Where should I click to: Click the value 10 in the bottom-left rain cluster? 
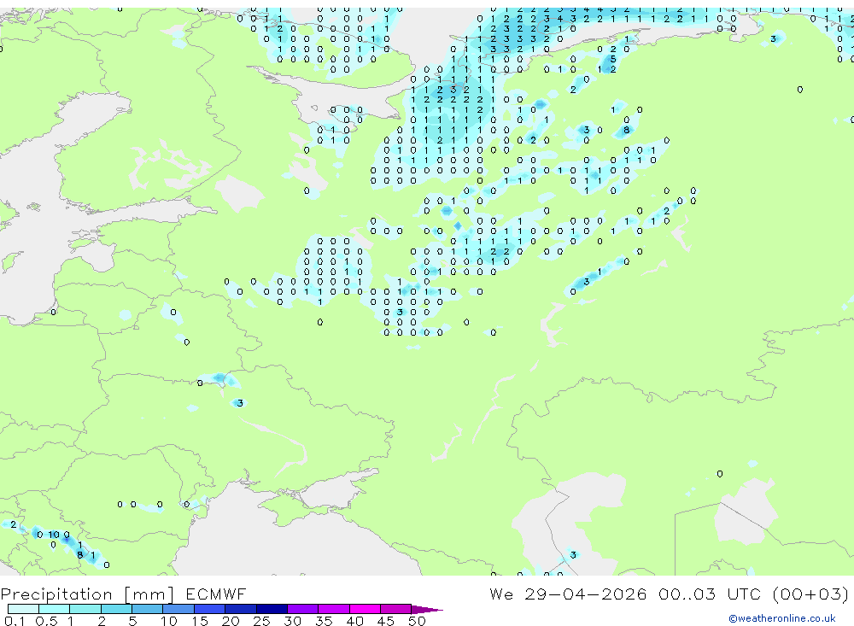coord(54,535)
